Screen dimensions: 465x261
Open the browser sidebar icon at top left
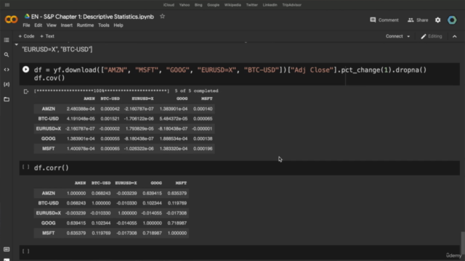[x=7, y=5]
